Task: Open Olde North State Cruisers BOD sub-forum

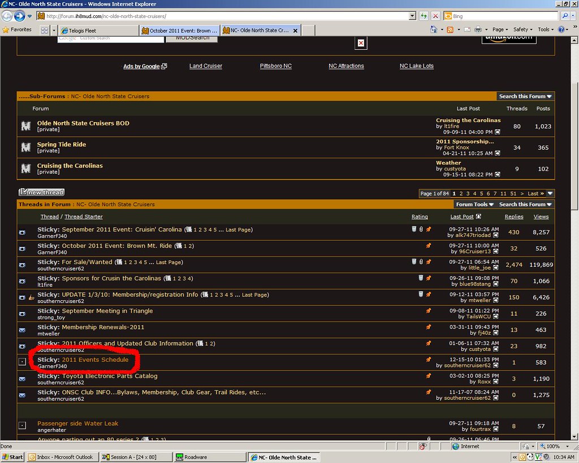Action: 83,123
